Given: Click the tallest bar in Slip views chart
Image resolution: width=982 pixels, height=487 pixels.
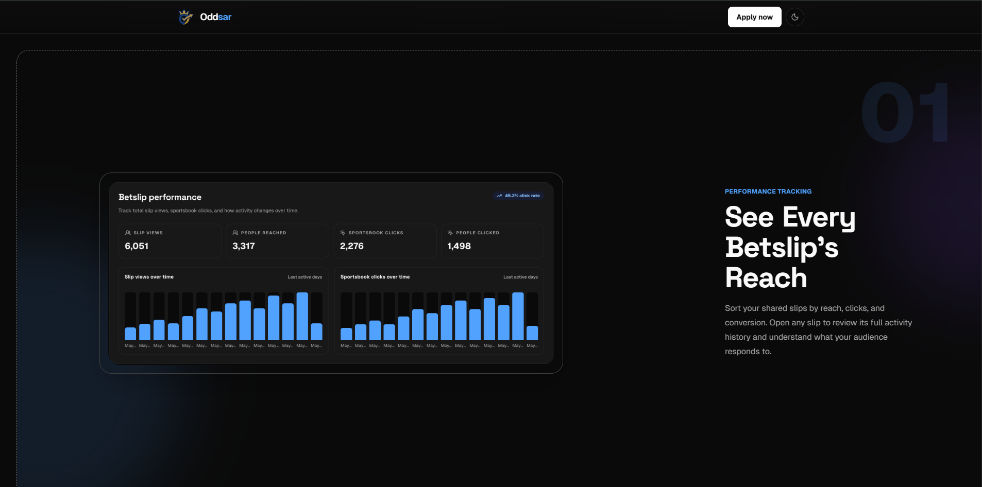Looking at the screenshot, I should click(x=302, y=316).
